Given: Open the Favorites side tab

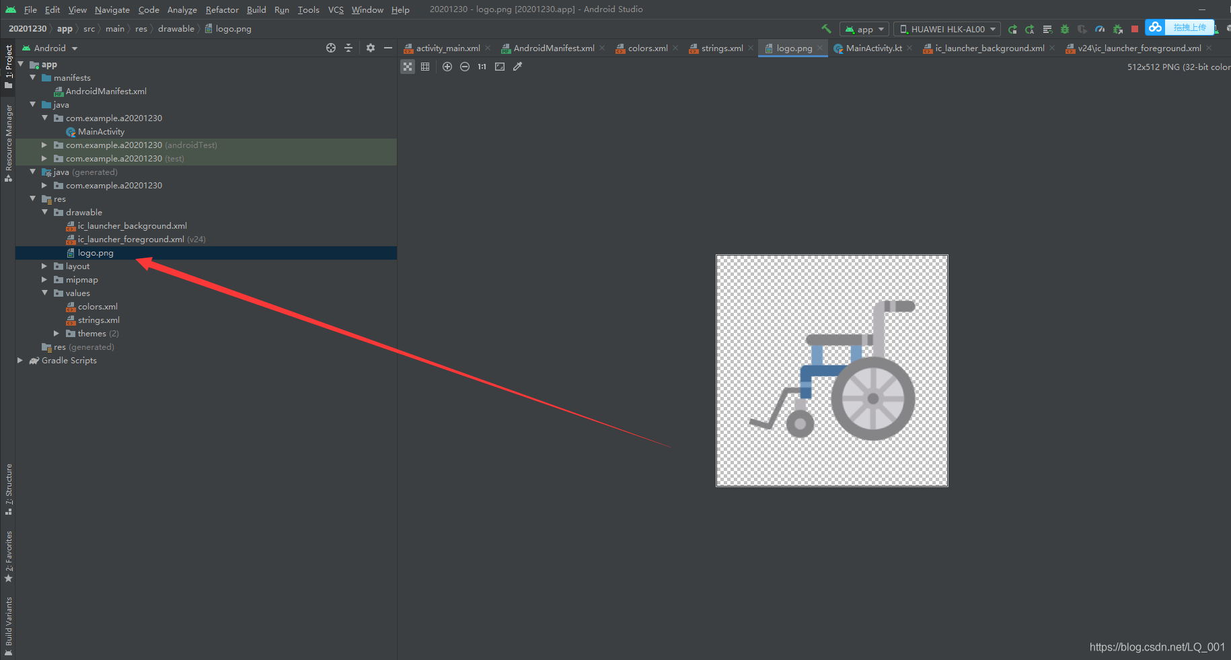Looking at the screenshot, I should [8, 556].
